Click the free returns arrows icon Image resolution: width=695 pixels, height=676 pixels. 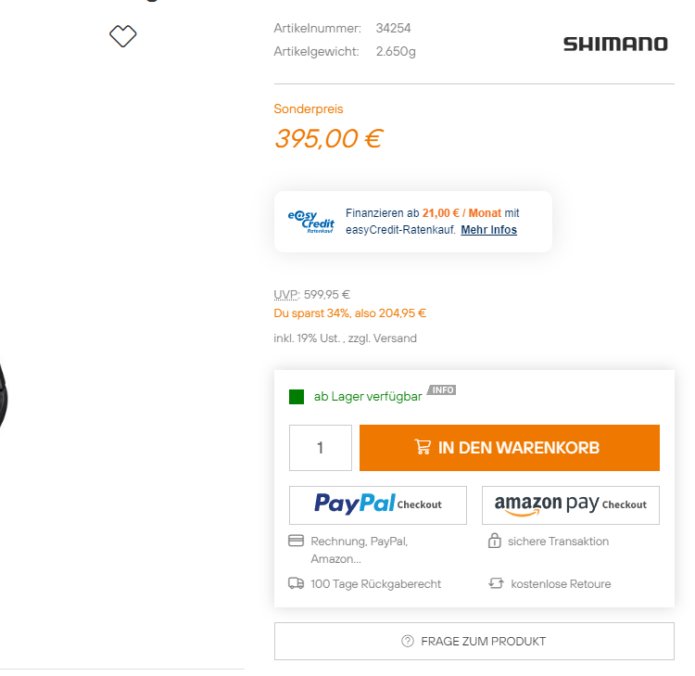click(496, 583)
